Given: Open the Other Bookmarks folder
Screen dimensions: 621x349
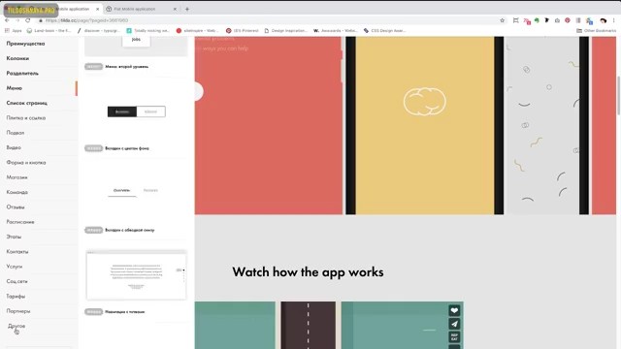Looking at the screenshot, I should [596, 30].
